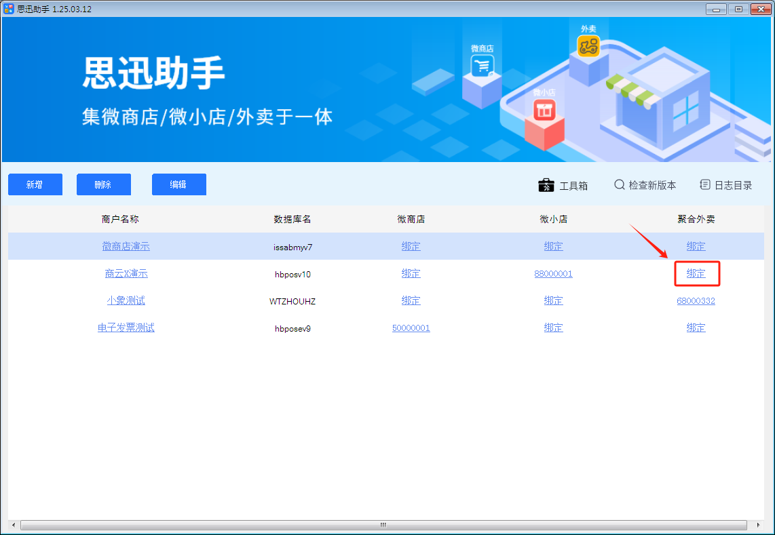Click 绑定 under 微商店 for 小象测试
Image resolution: width=775 pixels, height=535 pixels.
coord(411,300)
